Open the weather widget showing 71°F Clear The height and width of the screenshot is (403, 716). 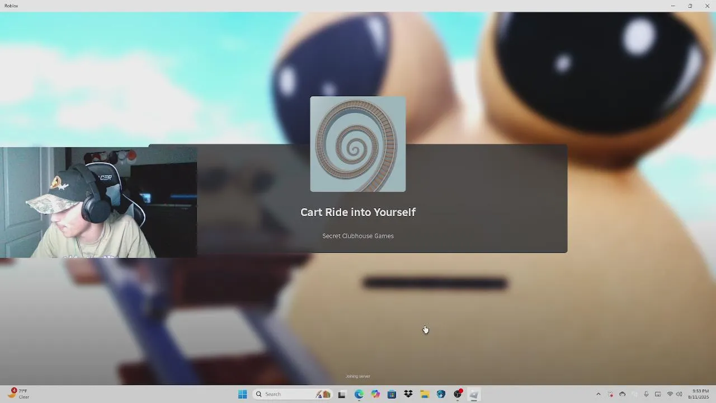click(x=18, y=394)
